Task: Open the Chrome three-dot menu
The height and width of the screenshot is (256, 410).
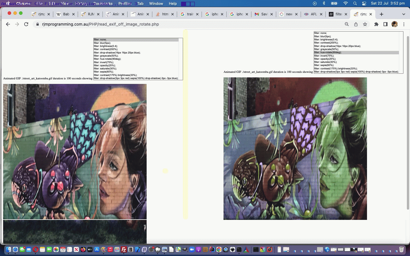Action: pos(404,24)
